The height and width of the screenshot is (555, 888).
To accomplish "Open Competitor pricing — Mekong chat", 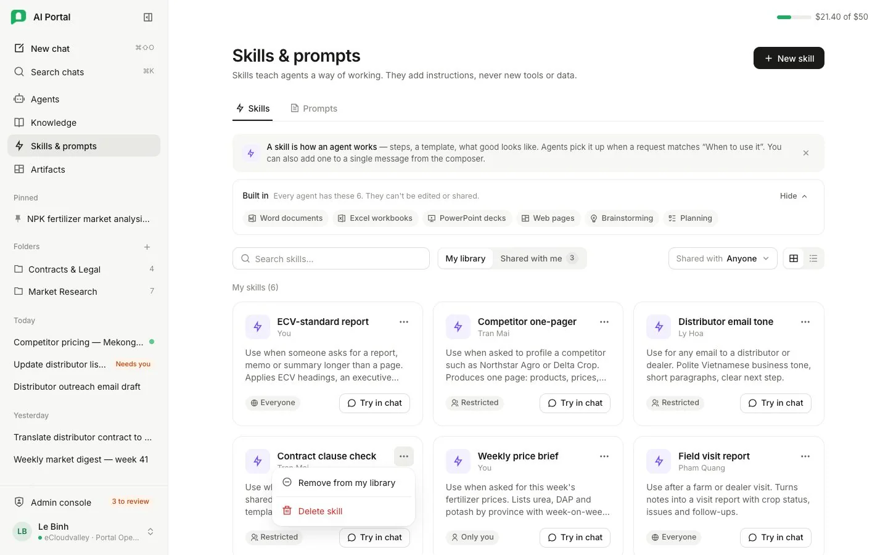I will pyautogui.click(x=84, y=342).
